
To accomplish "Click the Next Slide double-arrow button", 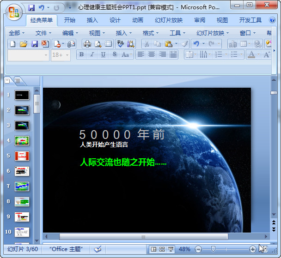I will pyautogui.click(x=274, y=229).
